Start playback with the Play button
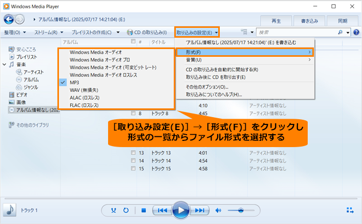362x224 pixels. click(181, 210)
